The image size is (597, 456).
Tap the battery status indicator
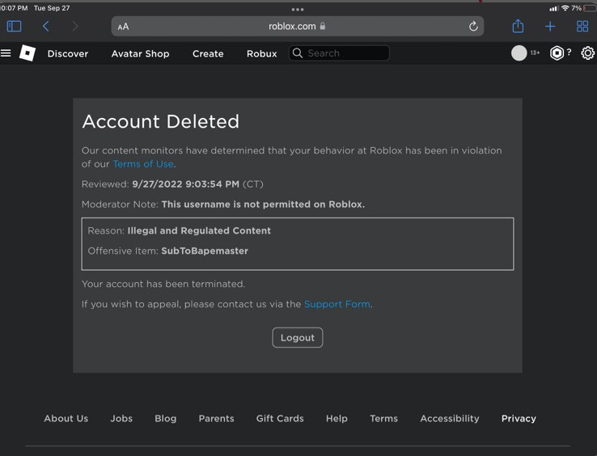click(590, 8)
